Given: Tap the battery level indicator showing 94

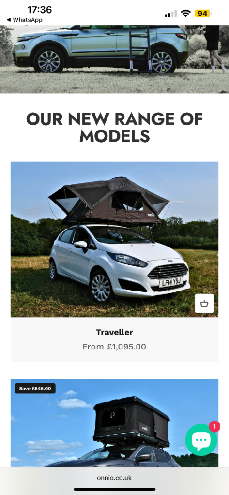Looking at the screenshot, I should (203, 14).
